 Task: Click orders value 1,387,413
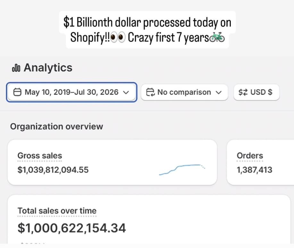(255, 170)
